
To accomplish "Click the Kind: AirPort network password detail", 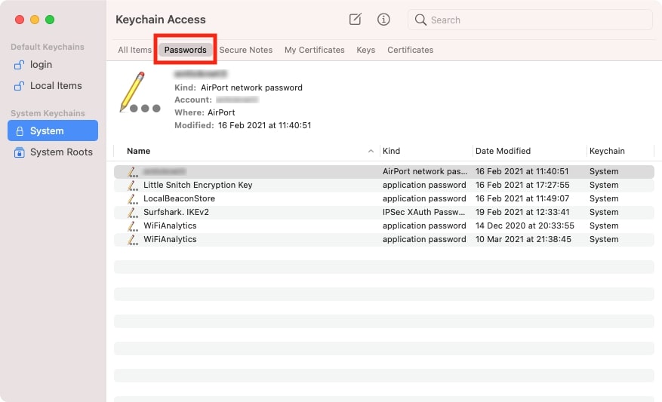I will coord(239,87).
